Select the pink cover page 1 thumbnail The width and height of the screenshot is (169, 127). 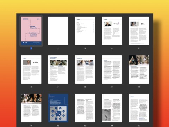[31, 31]
